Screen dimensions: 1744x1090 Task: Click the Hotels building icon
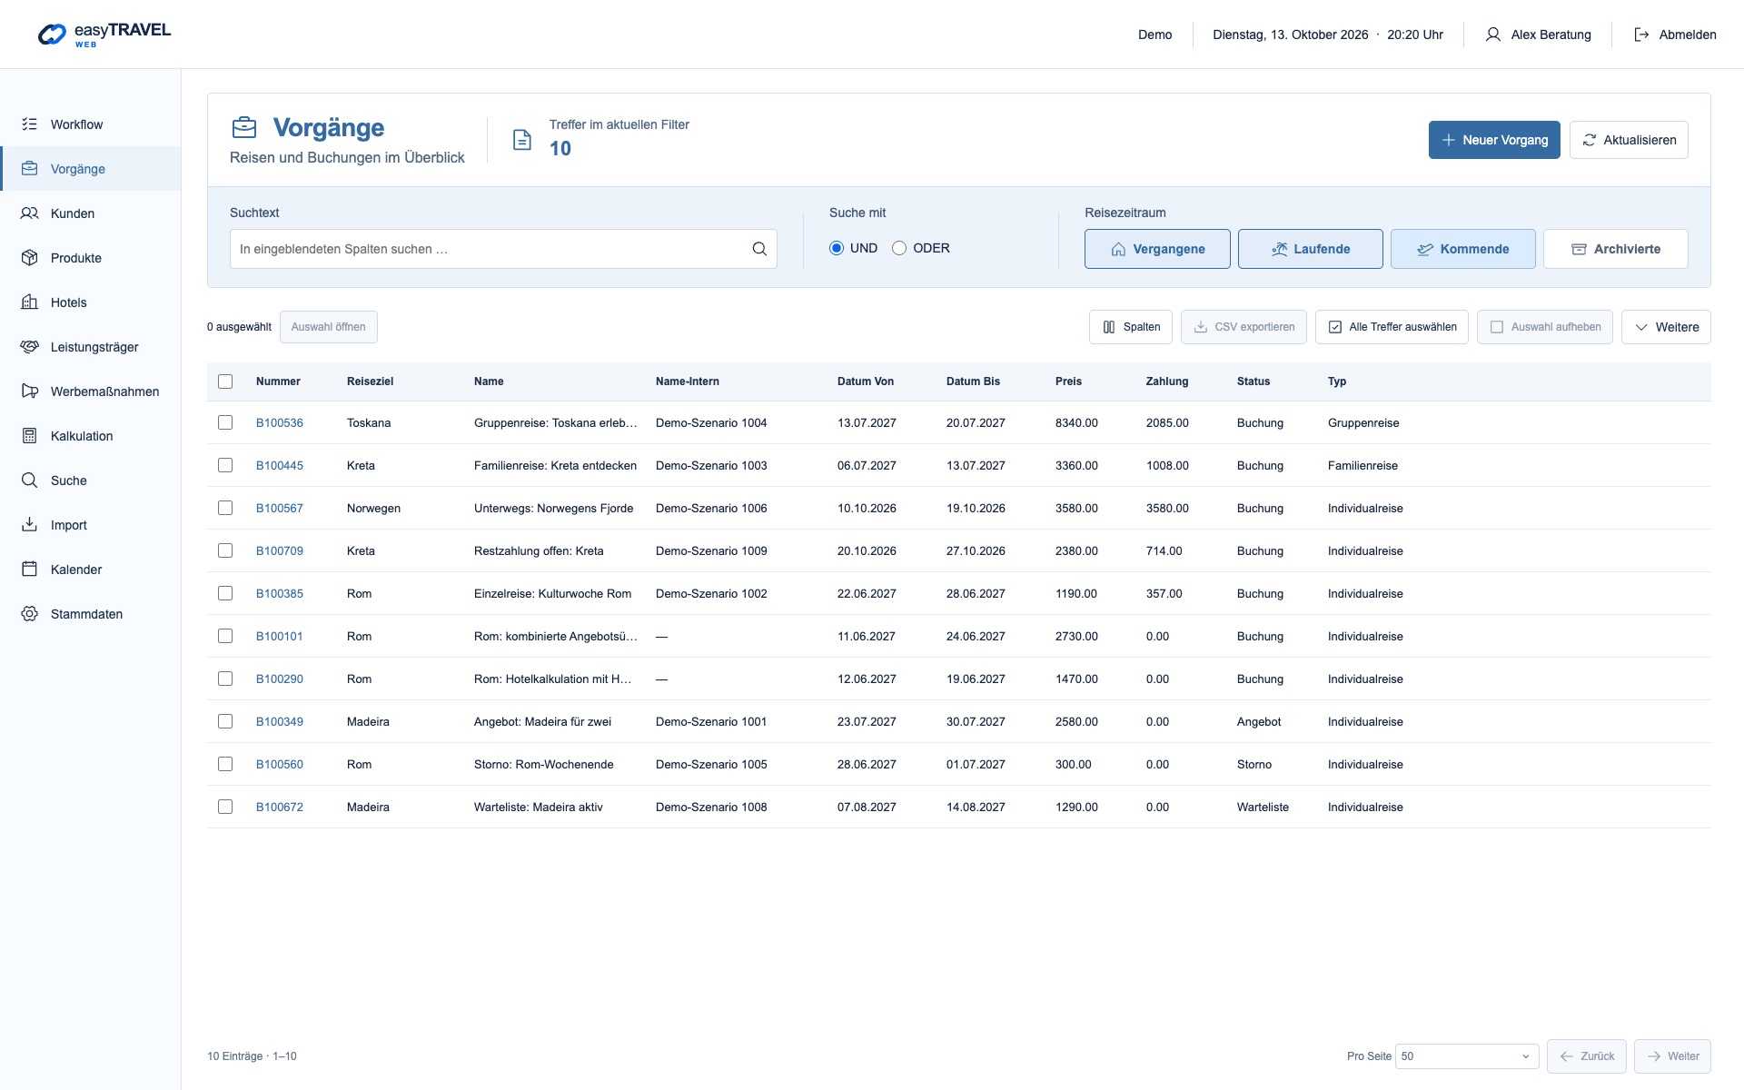30,302
